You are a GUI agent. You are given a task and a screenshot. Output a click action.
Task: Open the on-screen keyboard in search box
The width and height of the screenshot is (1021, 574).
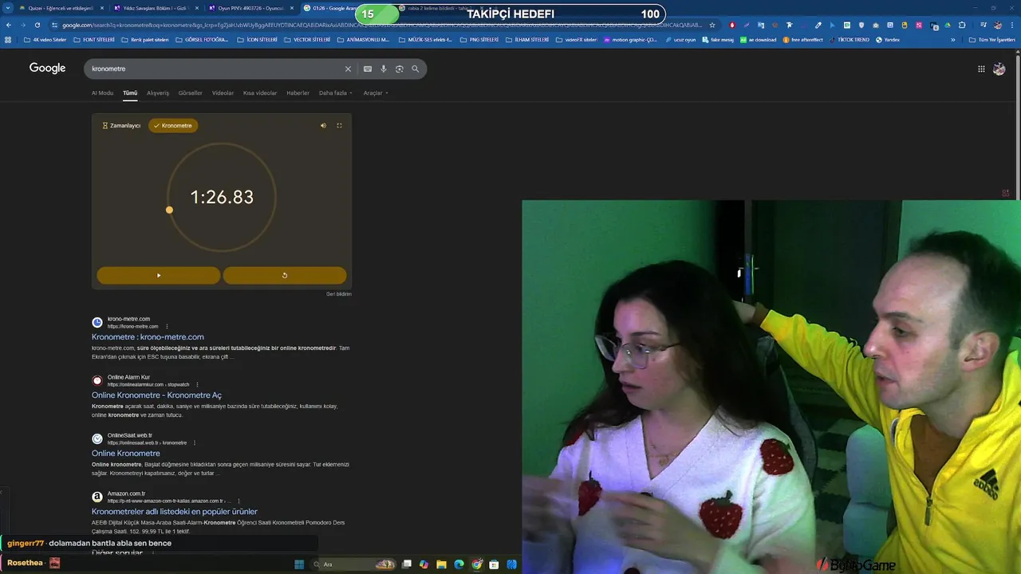pyautogui.click(x=368, y=69)
